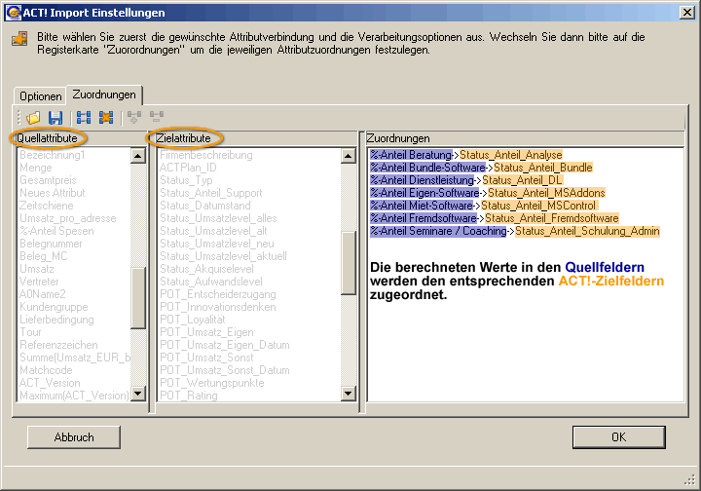Click the Zielattribute list scroll-up arrow

pyautogui.click(x=348, y=156)
